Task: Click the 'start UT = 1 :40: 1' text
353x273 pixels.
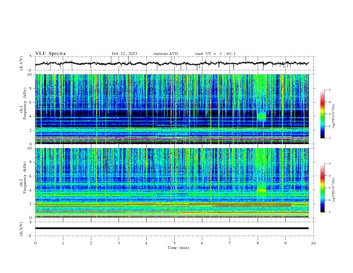Action: (x=215, y=54)
